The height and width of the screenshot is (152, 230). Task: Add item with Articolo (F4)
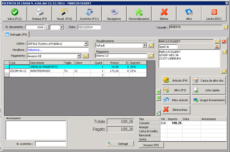point(176,80)
